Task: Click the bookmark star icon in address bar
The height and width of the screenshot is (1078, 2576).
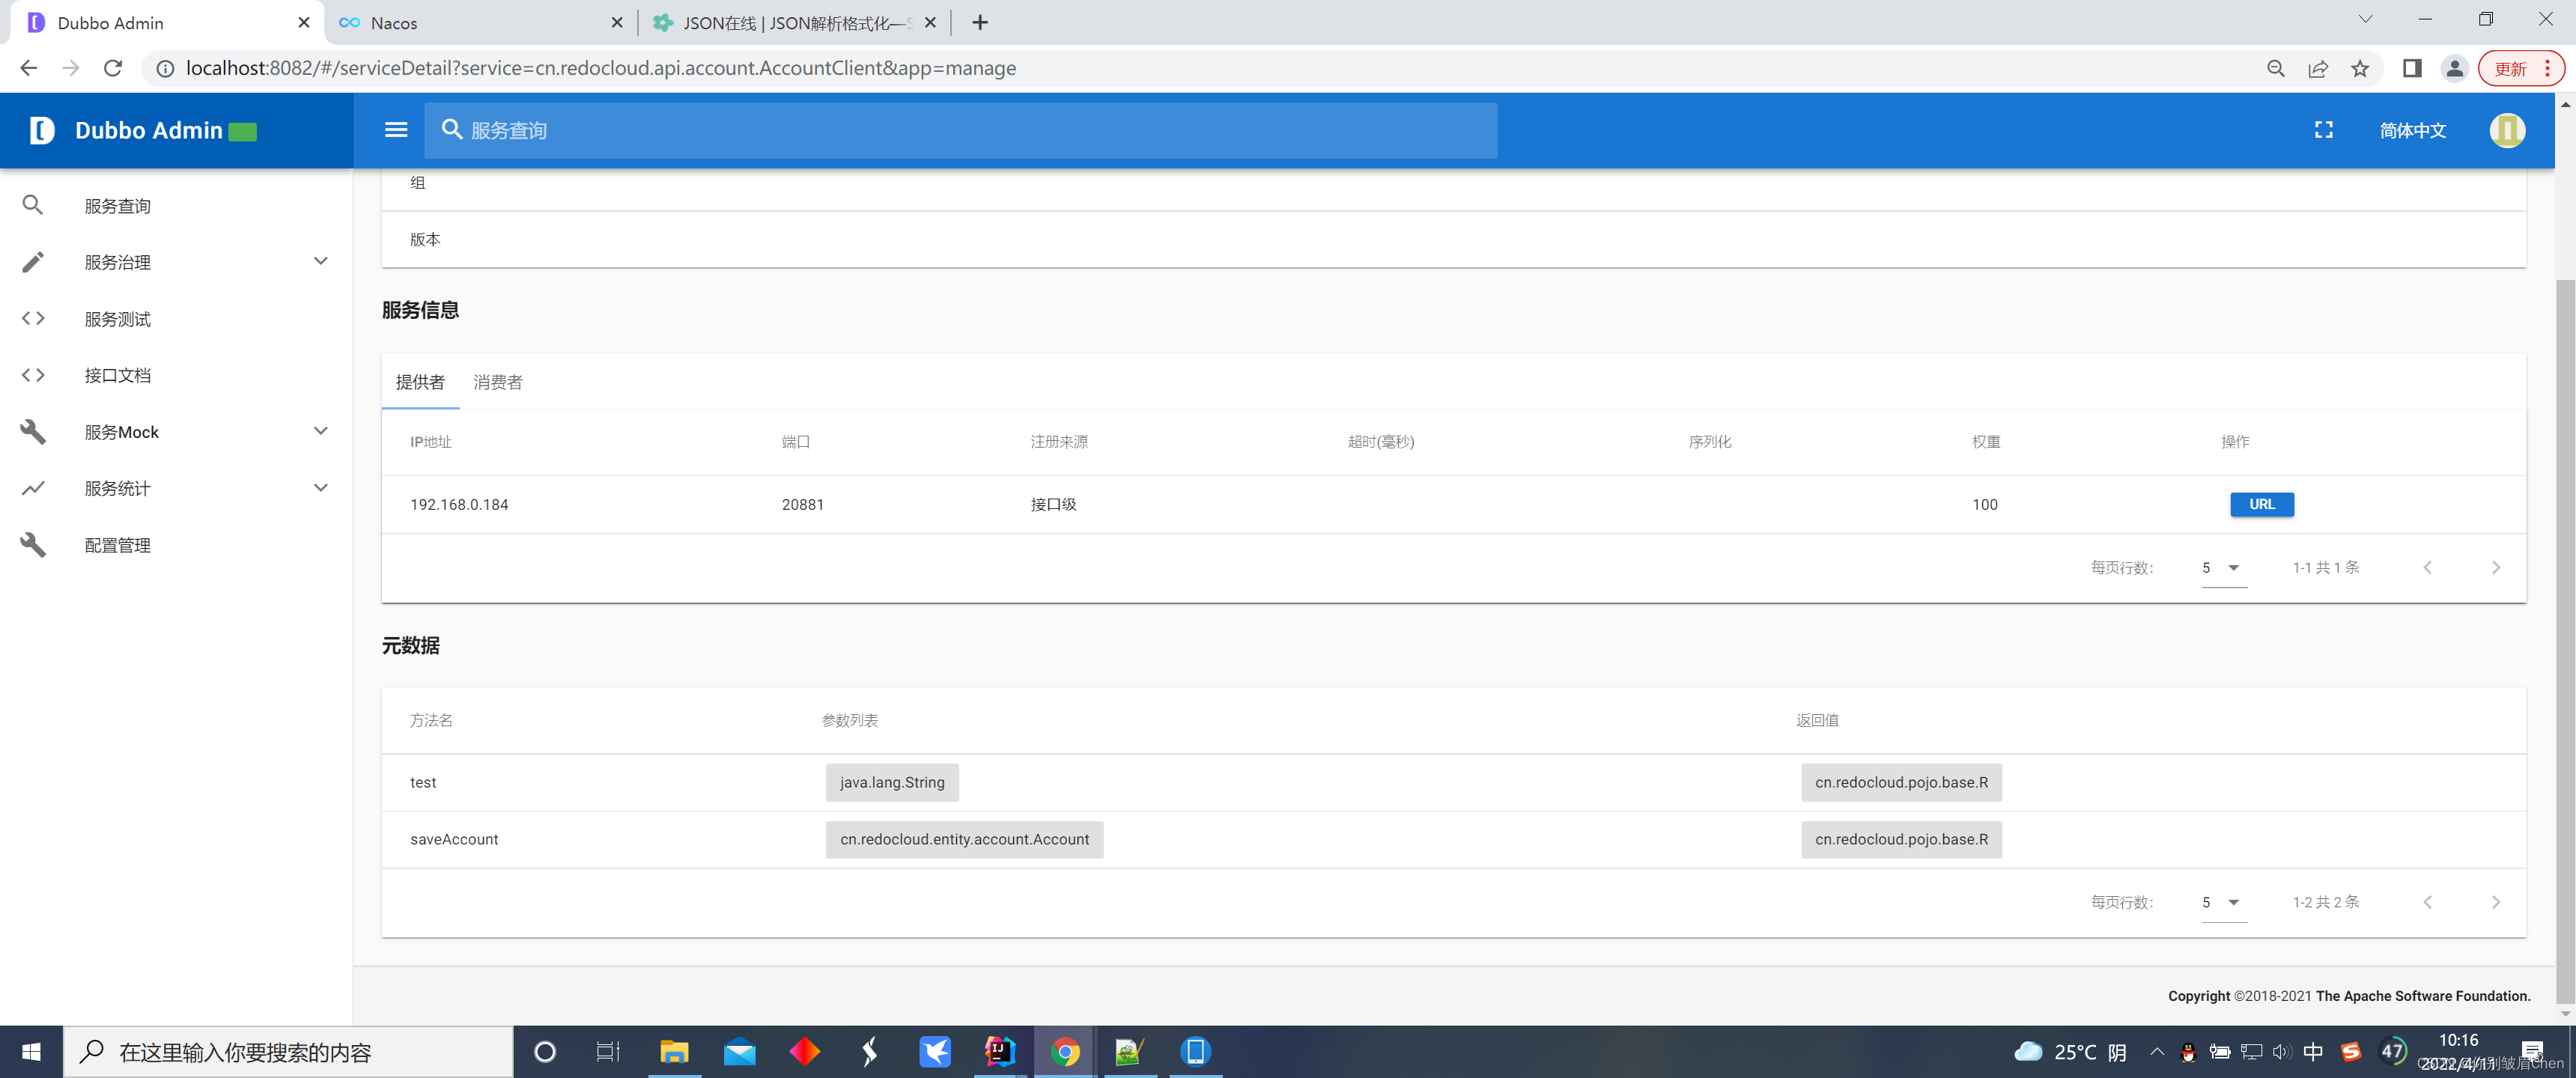Action: (2359, 68)
